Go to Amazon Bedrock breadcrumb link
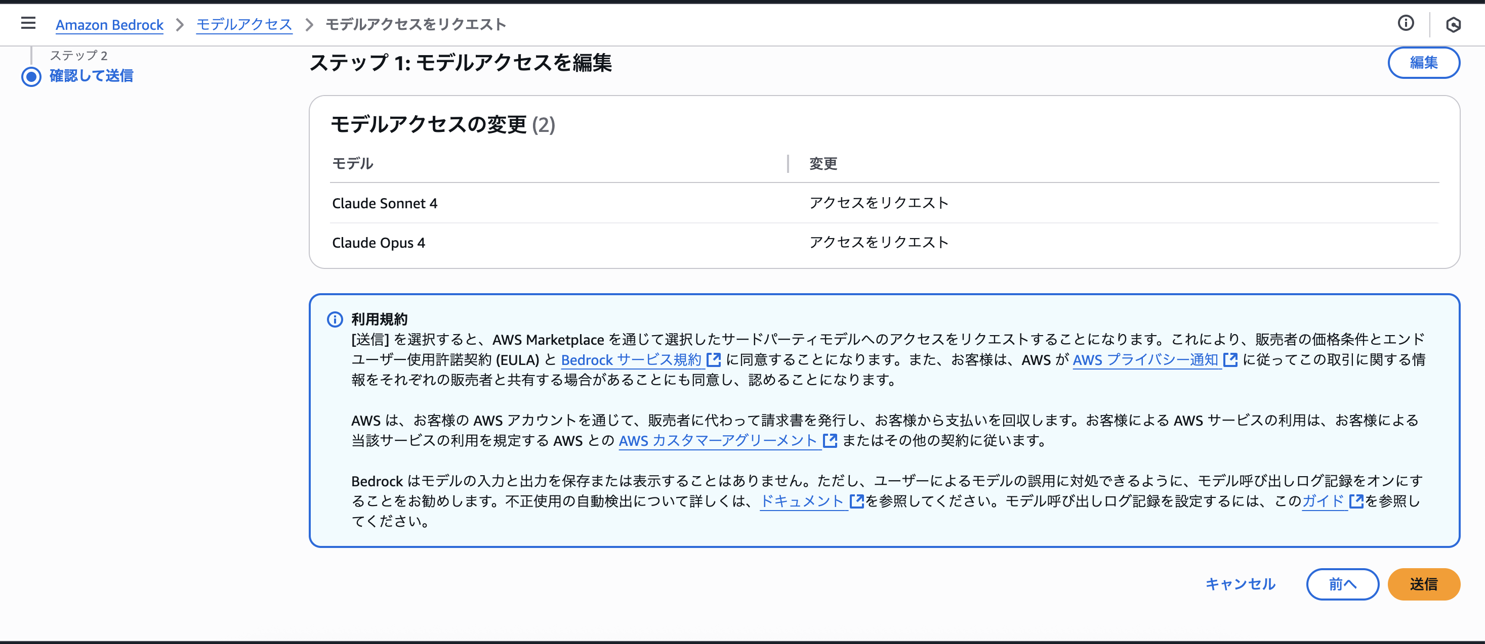1485x644 pixels. [x=109, y=25]
